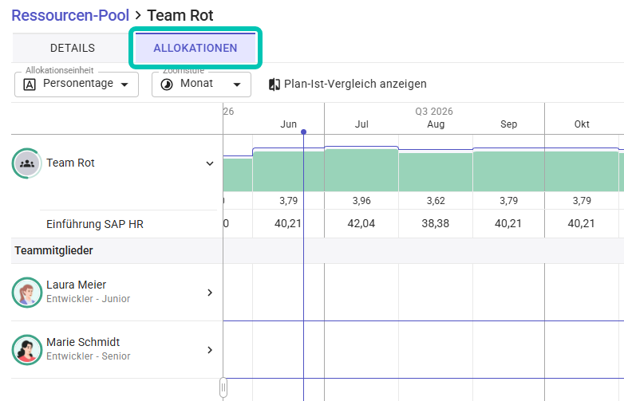Click the Jul month header

pos(361,124)
